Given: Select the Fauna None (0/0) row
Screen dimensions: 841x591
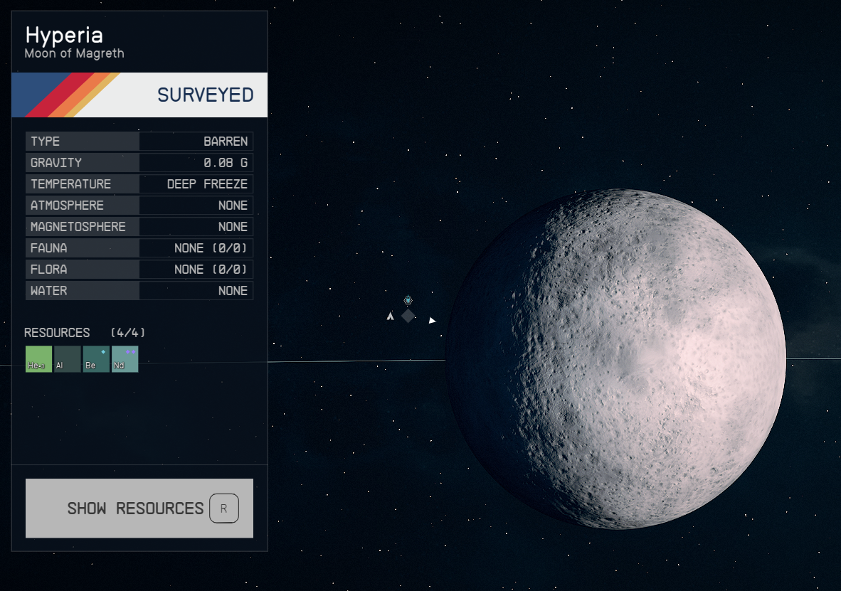Looking at the screenshot, I should click(139, 247).
